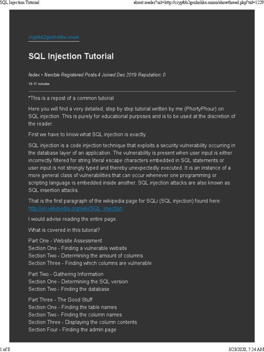Click the PhortyPhour introduction paragraph
This screenshot has width=264, height=352.
(132, 116)
